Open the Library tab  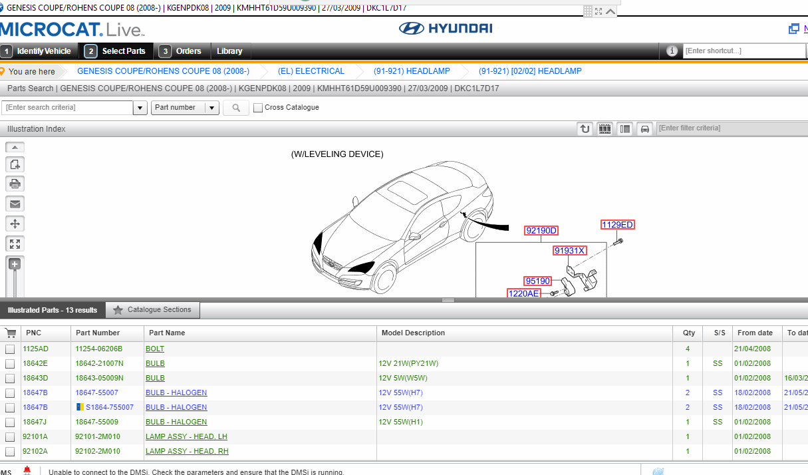tap(229, 51)
